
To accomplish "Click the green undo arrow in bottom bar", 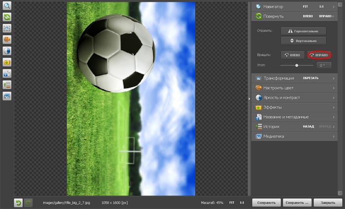I will 18,202.
